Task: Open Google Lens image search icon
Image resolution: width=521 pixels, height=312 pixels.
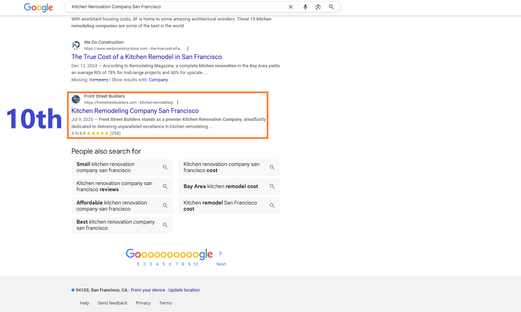Action: (318, 7)
